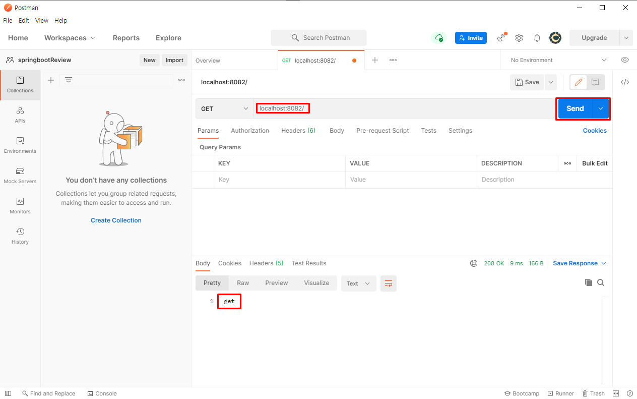Click the filter icon in collections search
The image size is (637, 399).
pyautogui.click(x=69, y=80)
